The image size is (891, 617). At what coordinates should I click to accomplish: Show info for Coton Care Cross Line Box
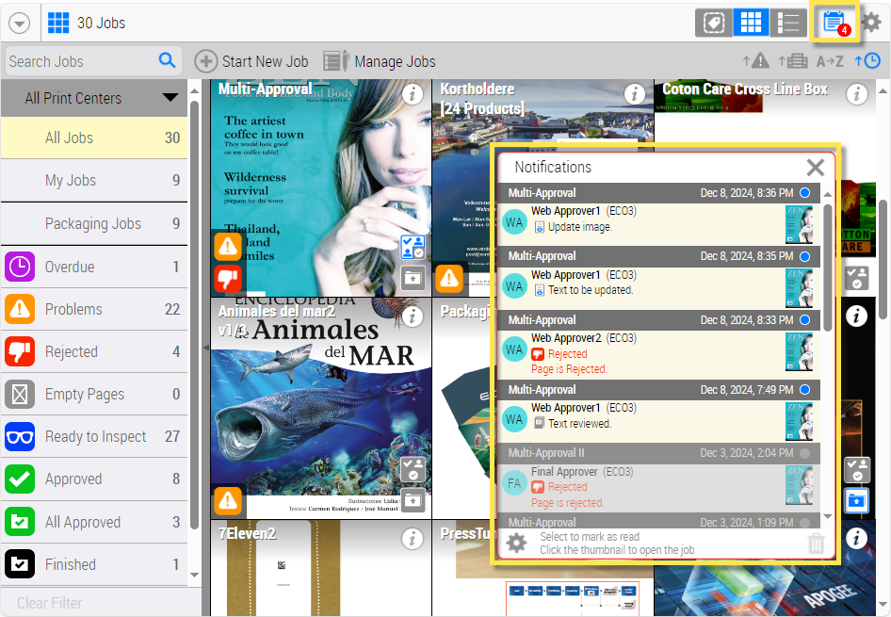856,94
